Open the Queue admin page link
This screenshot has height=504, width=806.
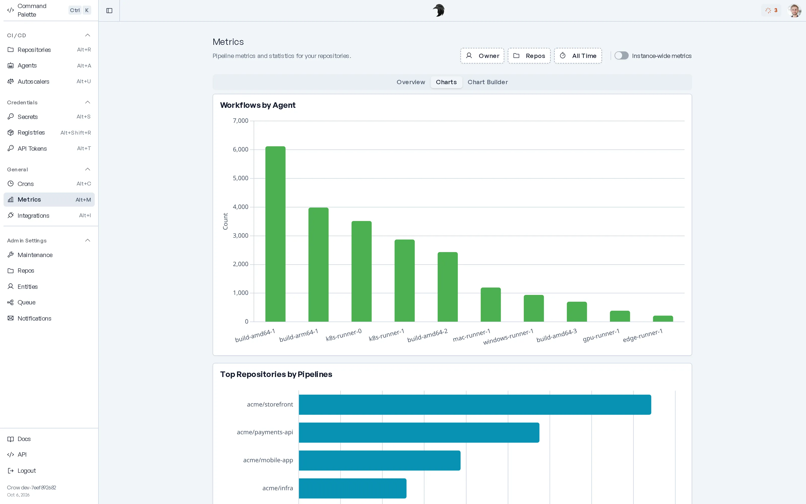(49, 302)
